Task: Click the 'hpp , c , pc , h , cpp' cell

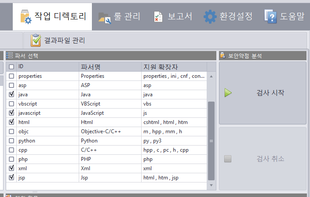Action: (174, 150)
